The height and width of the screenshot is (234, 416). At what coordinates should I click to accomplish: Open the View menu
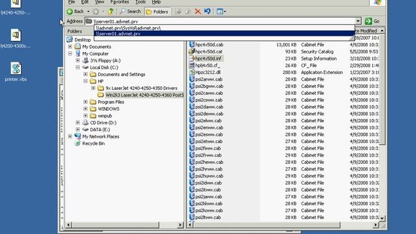tap(99, 2)
